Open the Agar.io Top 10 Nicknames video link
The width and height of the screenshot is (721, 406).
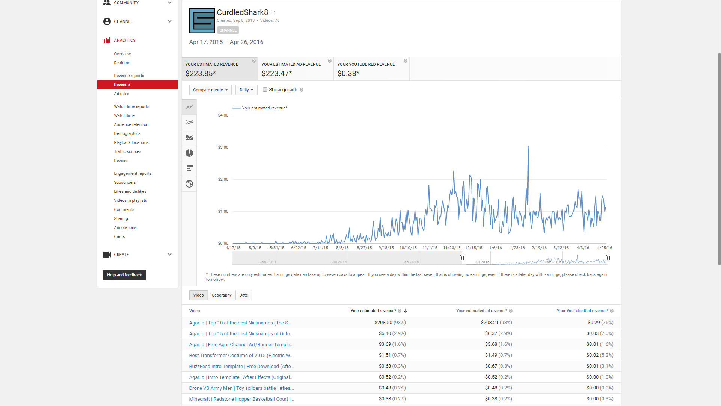coord(240,323)
